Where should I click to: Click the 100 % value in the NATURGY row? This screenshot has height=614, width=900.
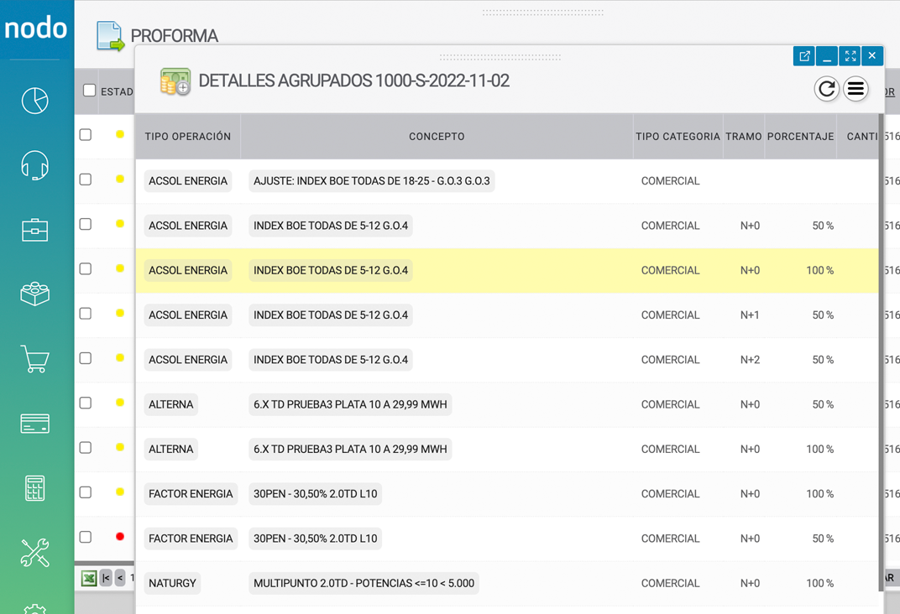[x=819, y=584]
